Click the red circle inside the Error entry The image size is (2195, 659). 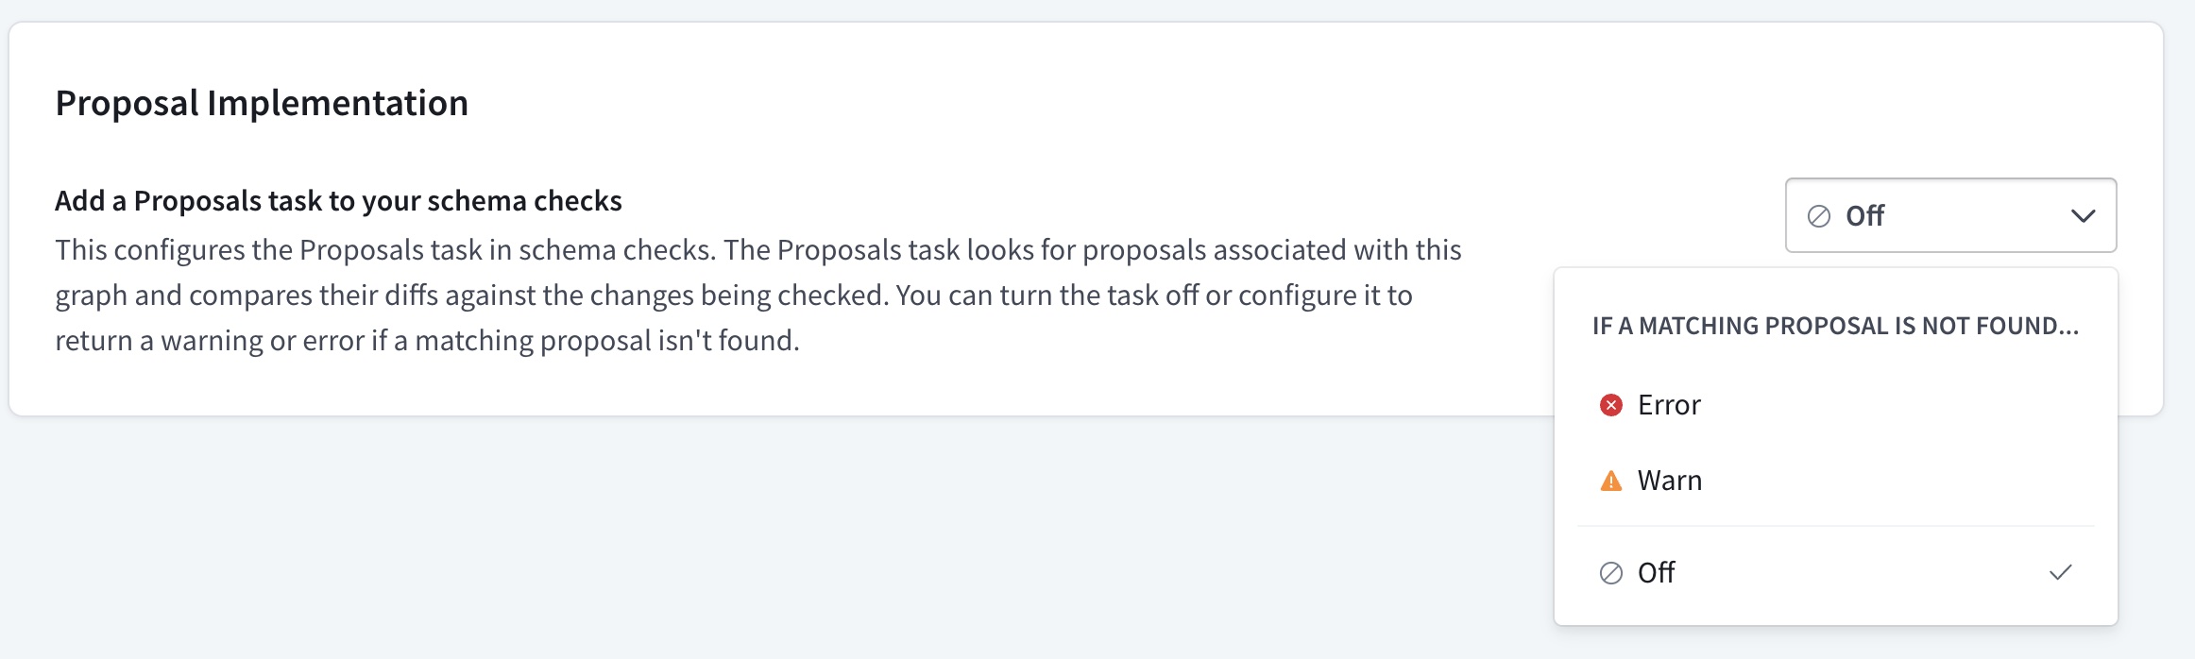pyautogui.click(x=1609, y=404)
